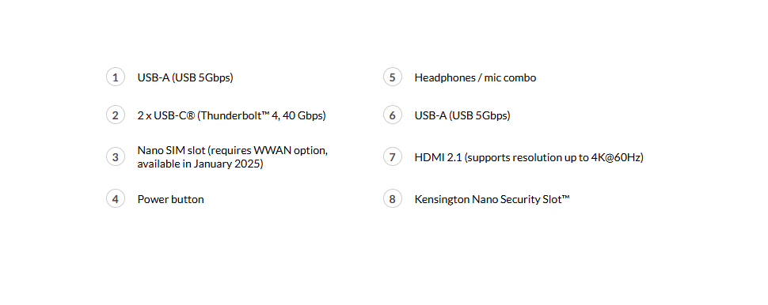
Task: Click the 'available in January 2025' line
Action: point(200,164)
